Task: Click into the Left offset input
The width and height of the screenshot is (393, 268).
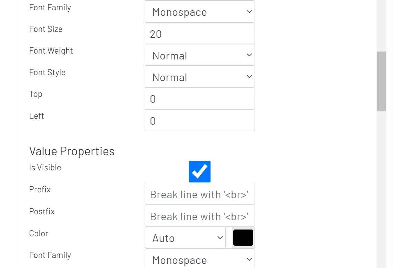Action: tap(200, 121)
